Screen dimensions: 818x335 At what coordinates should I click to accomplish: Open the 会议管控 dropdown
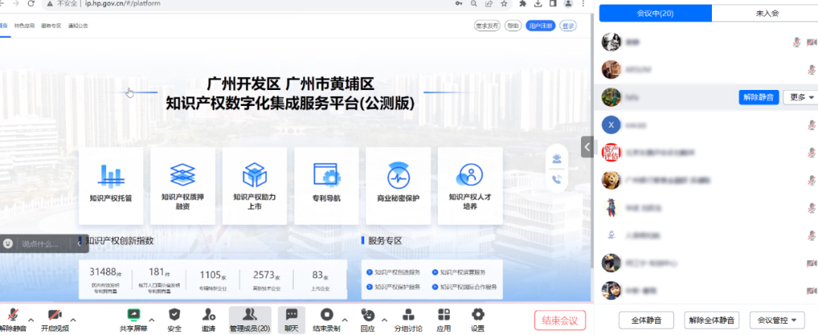[x=777, y=321]
